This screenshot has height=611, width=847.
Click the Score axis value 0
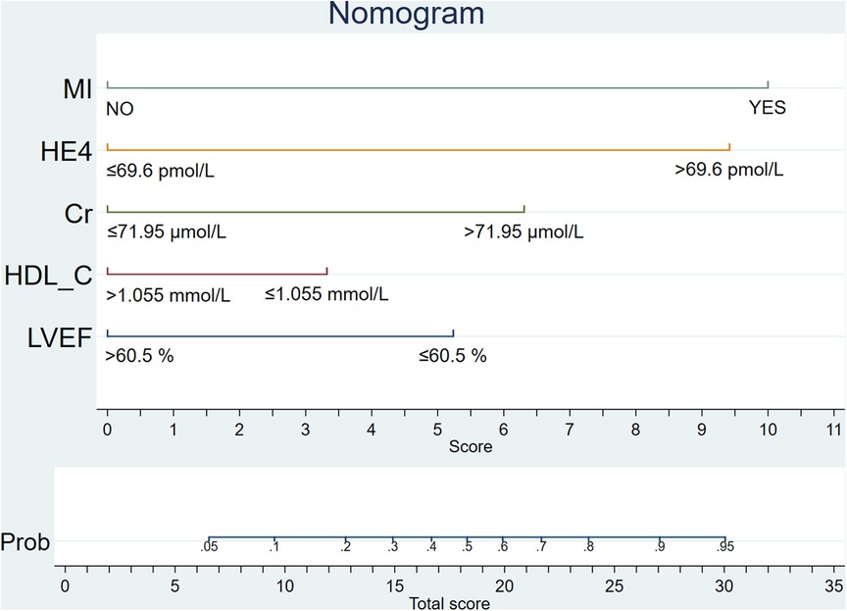tap(108, 430)
